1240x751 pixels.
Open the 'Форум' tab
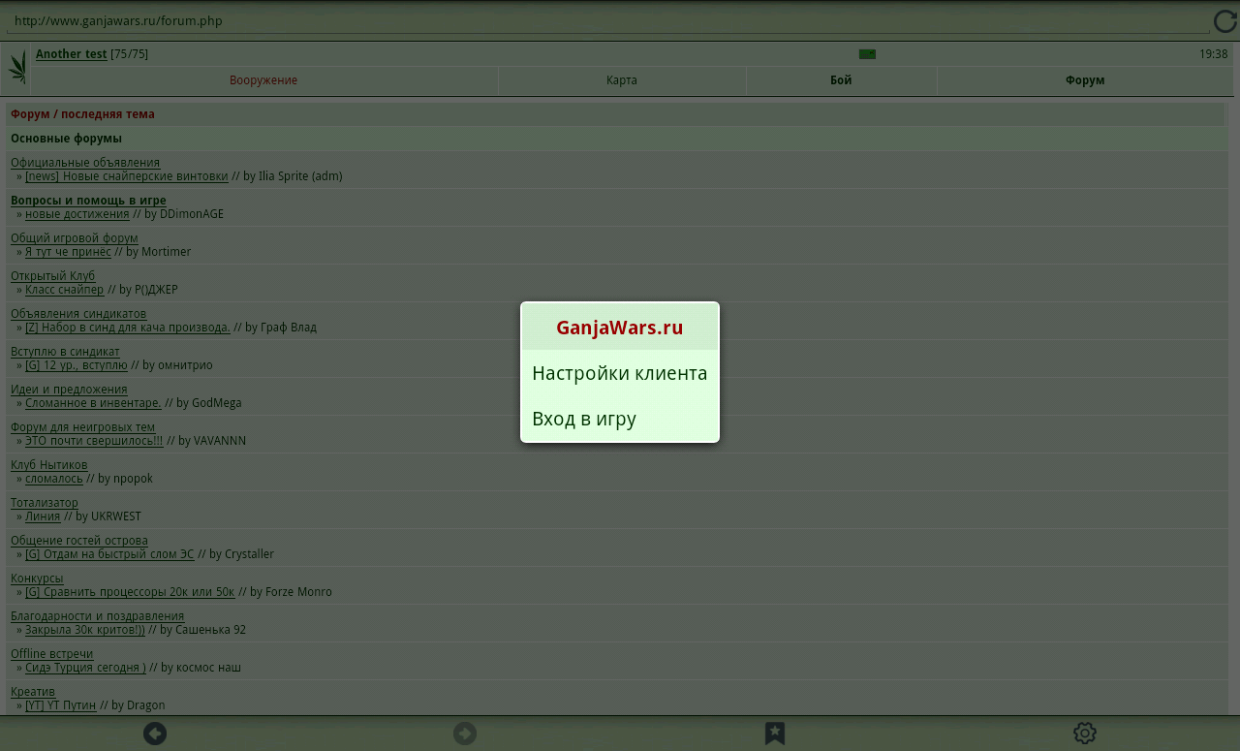tap(1085, 80)
